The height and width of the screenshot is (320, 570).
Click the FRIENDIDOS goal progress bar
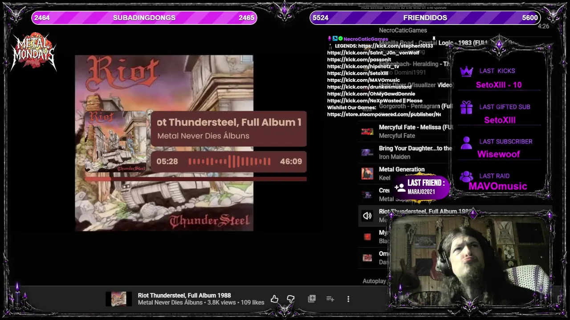(x=425, y=18)
